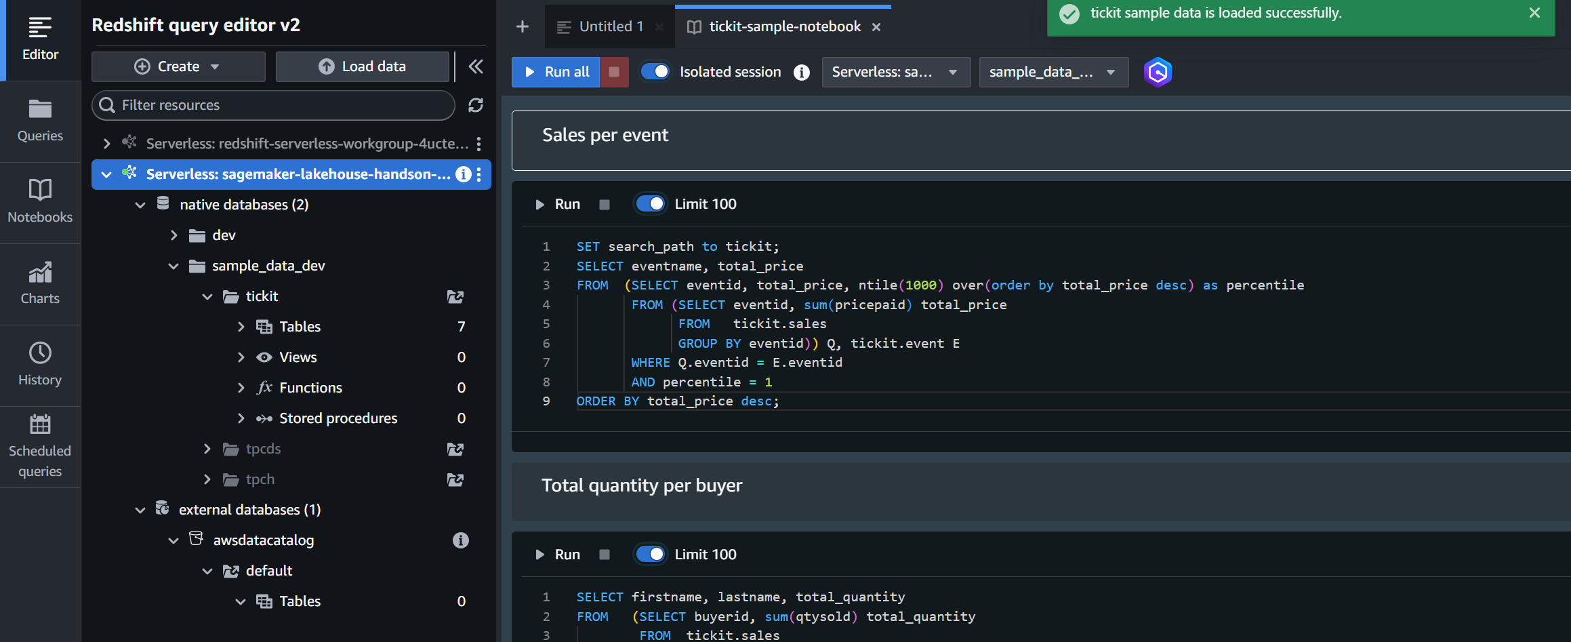Image resolution: width=1571 pixels, height=642 pixels.
Task: Select the sample_data_dev tree item
Action: point(268,266)
